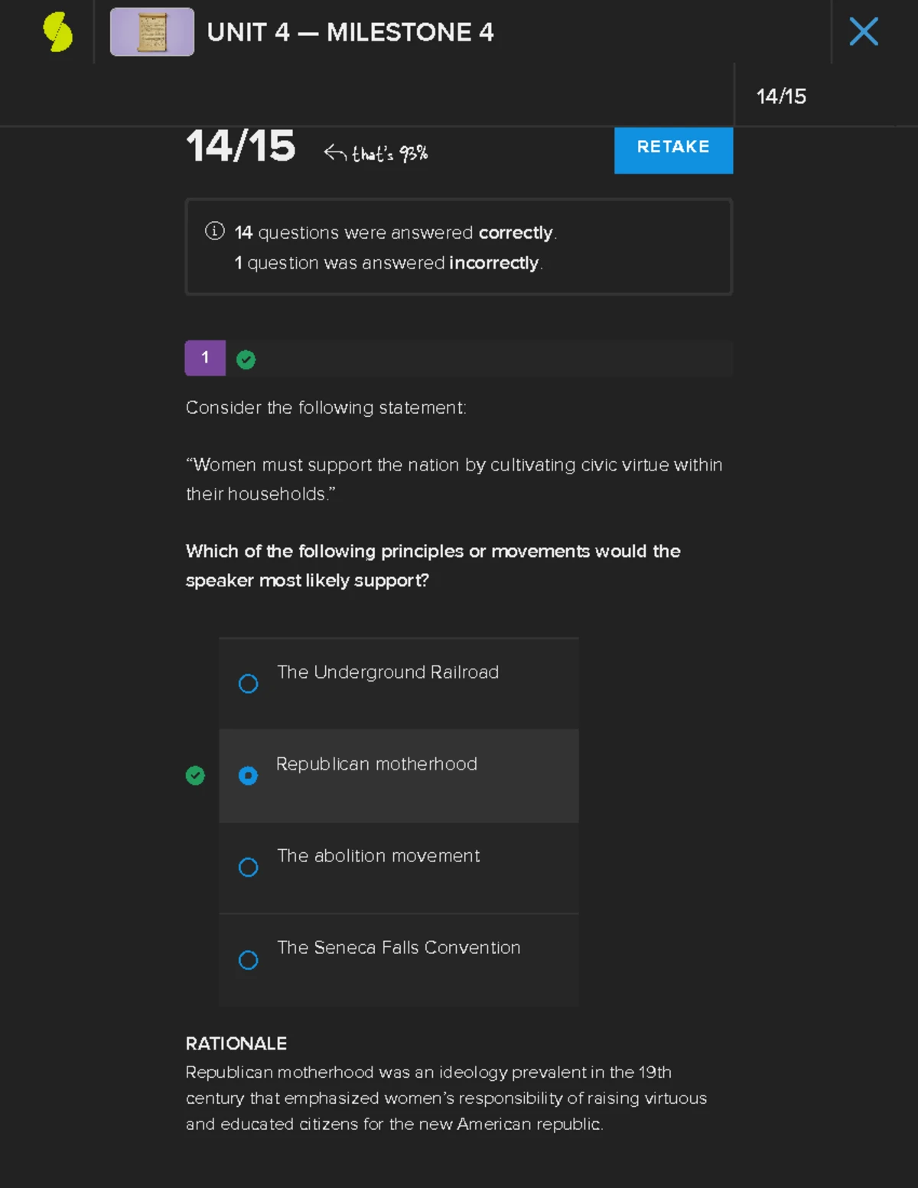Click the Rationale heading
Image resolution: width=918 pixels, height=1188 pixels.
(x=236, y=1043)
